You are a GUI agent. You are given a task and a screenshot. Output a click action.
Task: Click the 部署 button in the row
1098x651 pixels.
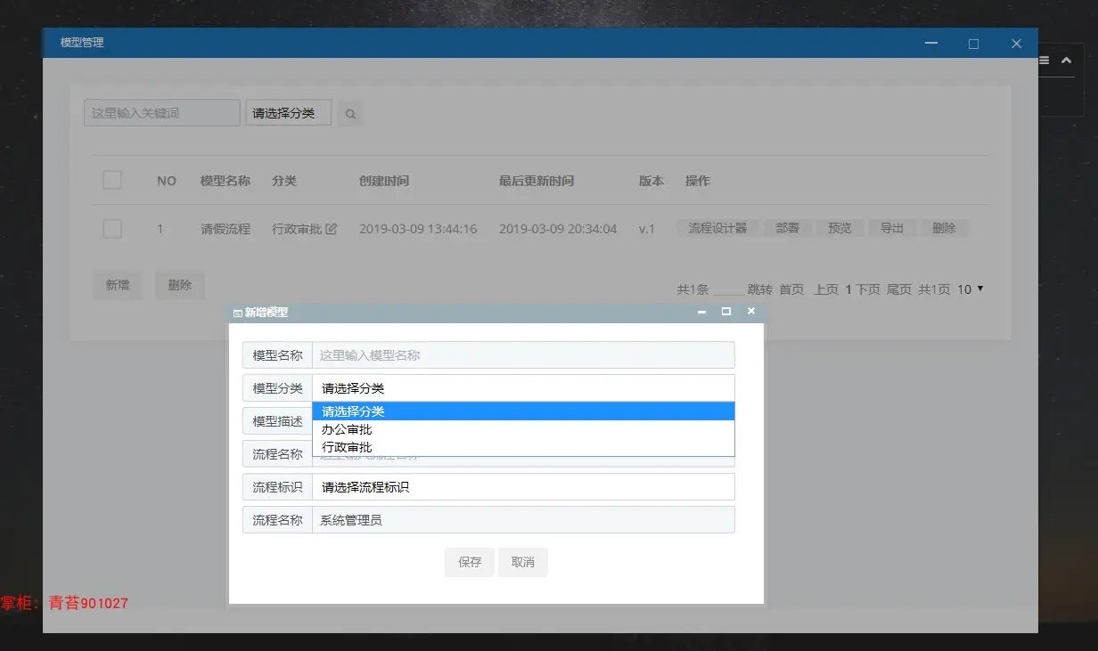(788, 229)
